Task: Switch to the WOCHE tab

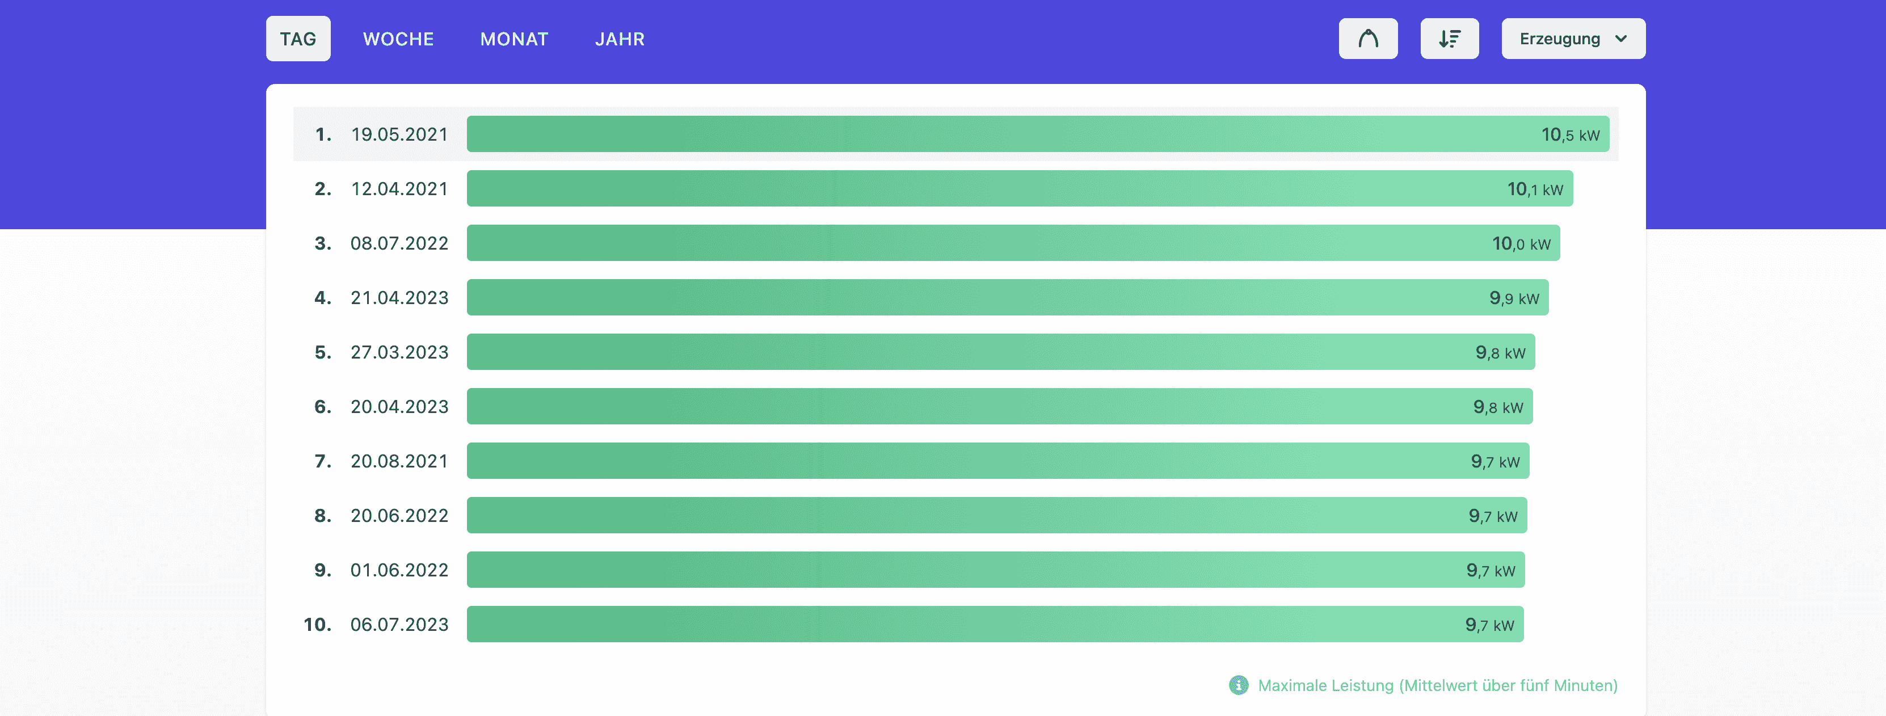Action: [398, 39]
